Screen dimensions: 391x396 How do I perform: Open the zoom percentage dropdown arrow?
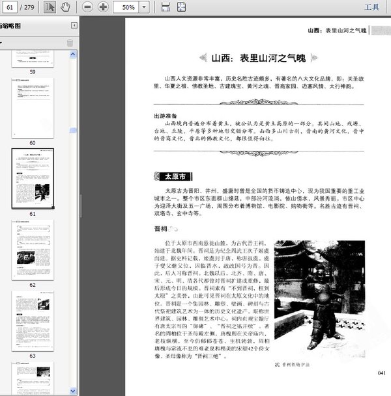[x=144, y=7]
